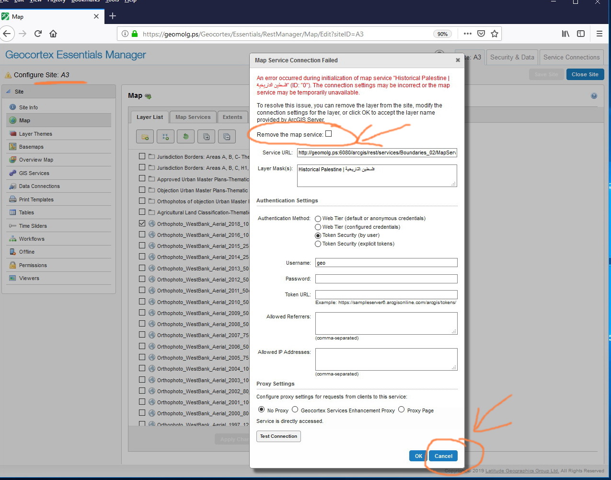Screen dimensions: 611x480
Task: Select the Proxy Page radio button
Action: click(401, 410)
